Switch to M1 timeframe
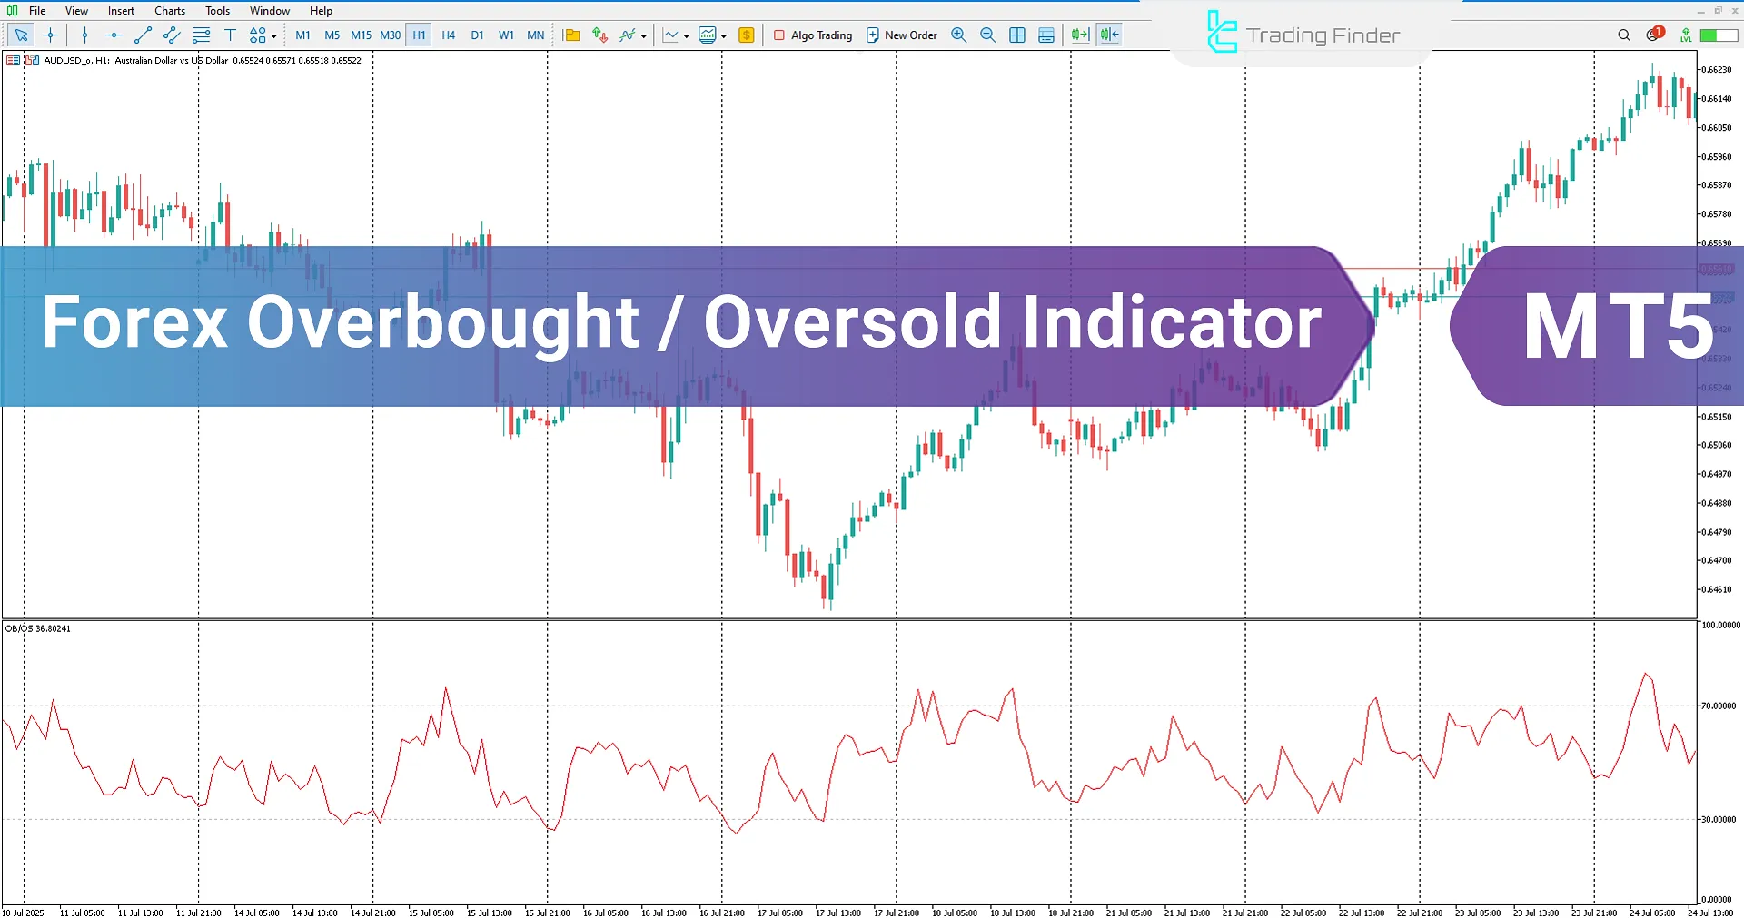Image resolution: width=1744 pixels, height=918 pixels. pyautogui.click(x=303, y=35)
